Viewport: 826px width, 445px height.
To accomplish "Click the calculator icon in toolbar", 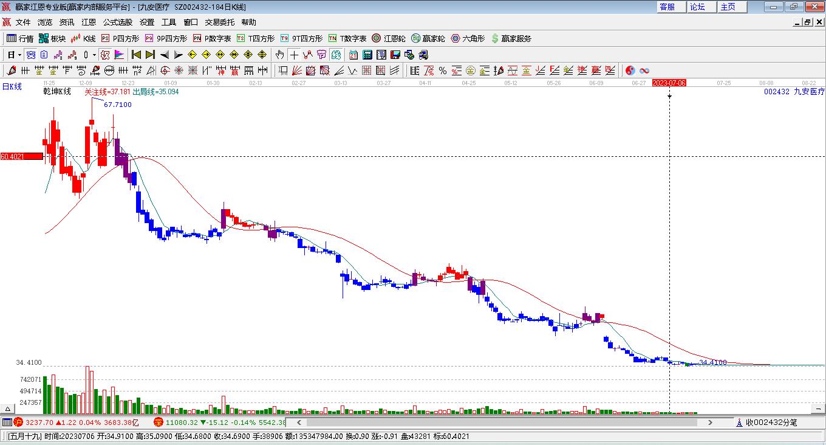I will point(367,55).
